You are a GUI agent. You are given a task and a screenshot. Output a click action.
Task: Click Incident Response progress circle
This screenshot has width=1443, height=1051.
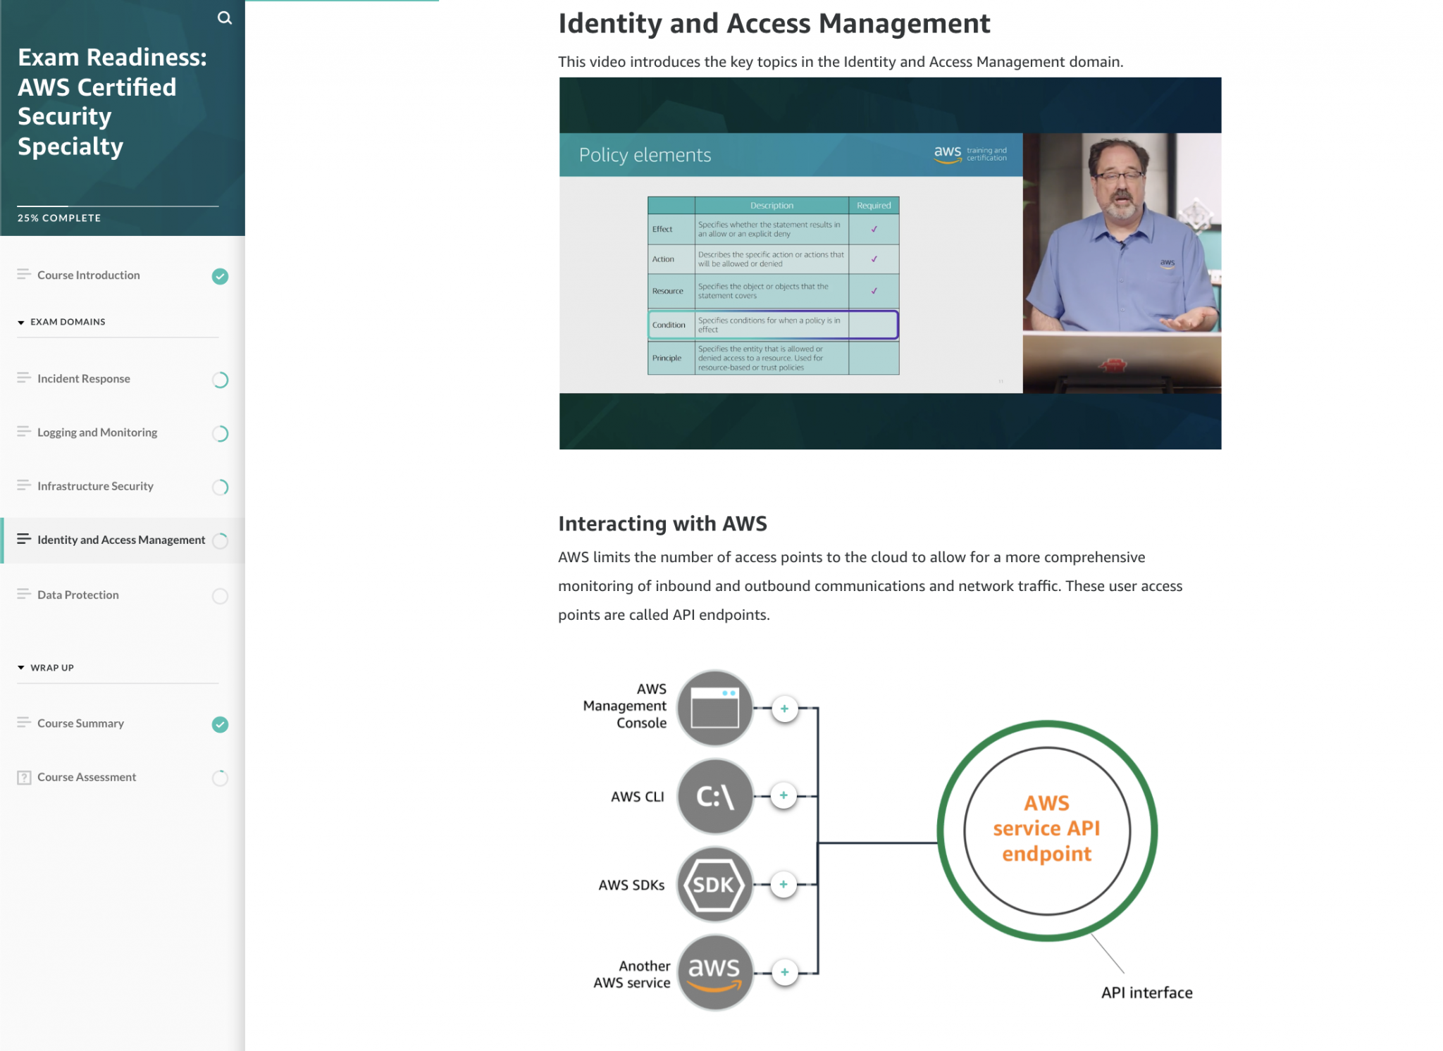(220, 380)
